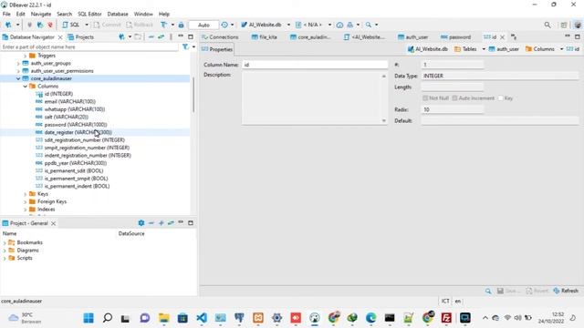
Task: Collapse the core_auladinauser table node
Action: pos(18,78)
